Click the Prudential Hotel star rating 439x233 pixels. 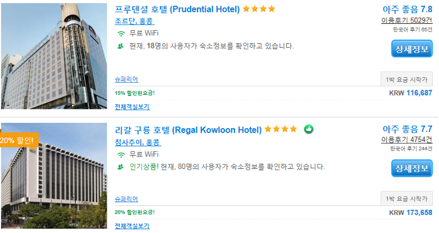click(259, 9)
